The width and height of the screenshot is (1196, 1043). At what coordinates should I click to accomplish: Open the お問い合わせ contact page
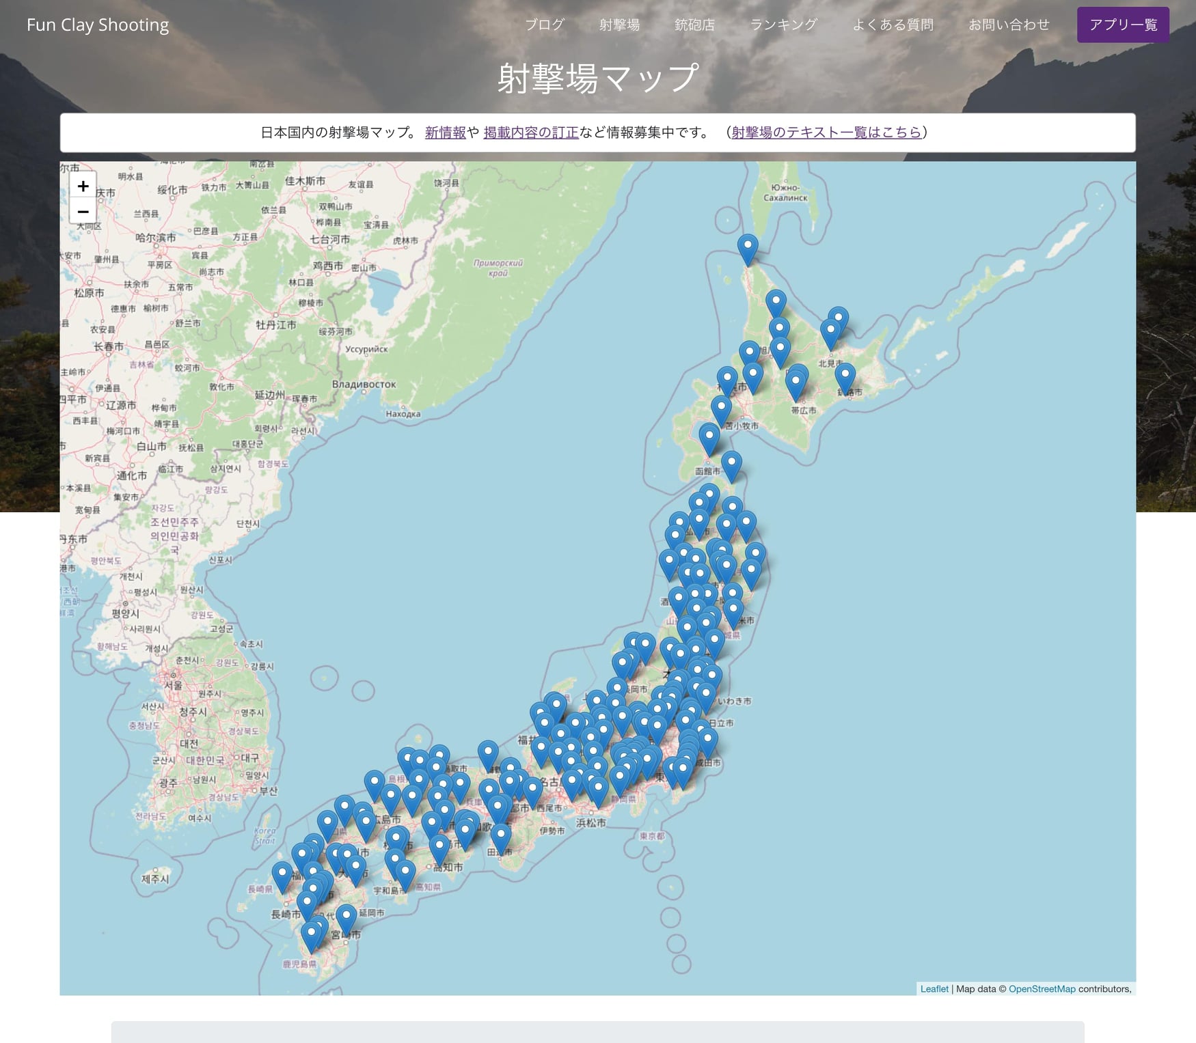1009,25
